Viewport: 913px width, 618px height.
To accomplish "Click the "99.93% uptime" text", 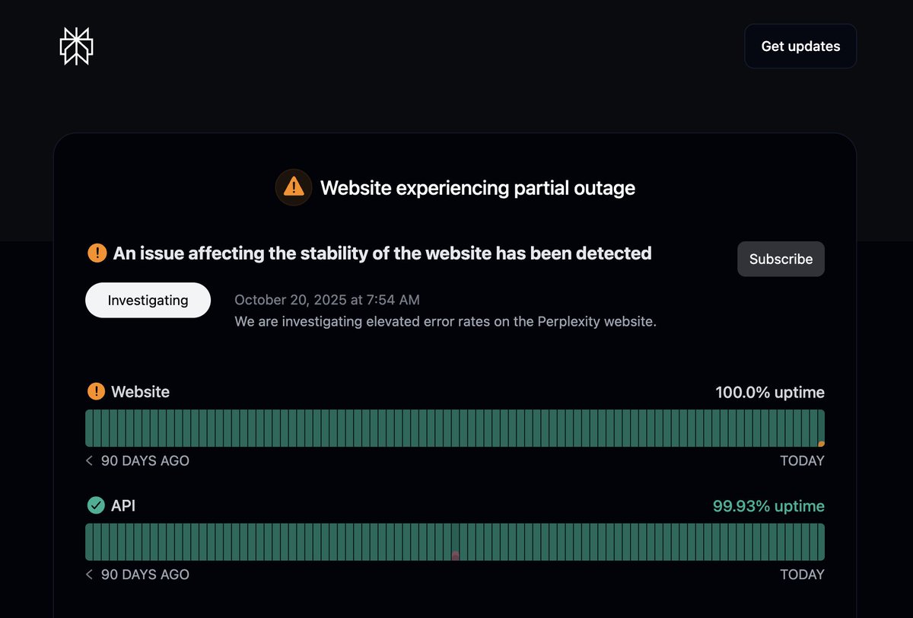I will click(768, 506).
